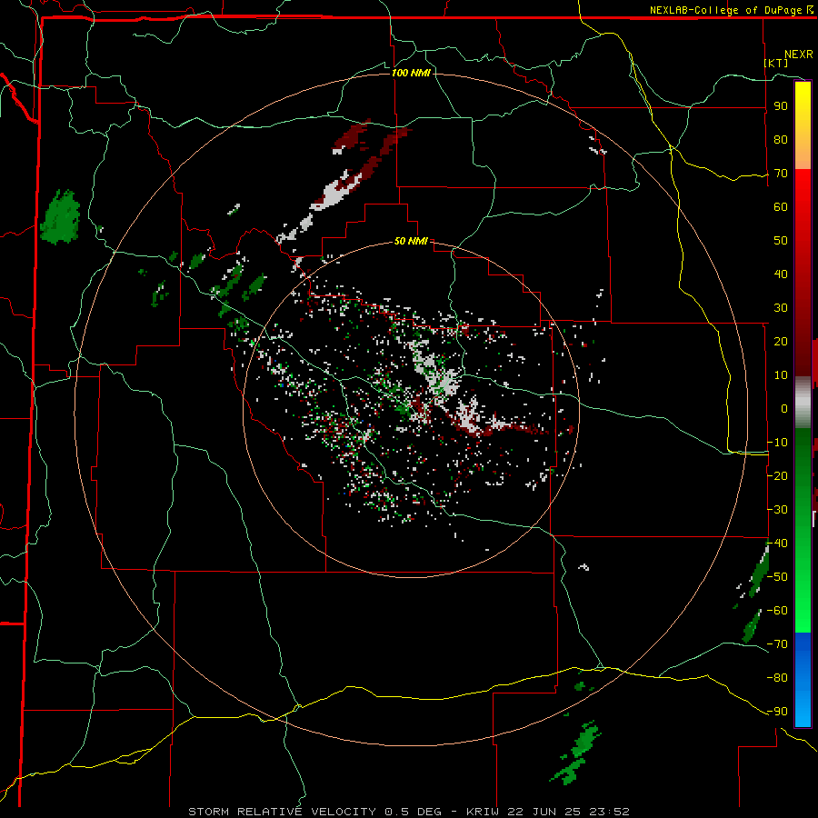Click the 20 tick label on velocity scale
The image size is (818, 818).
point(781,342)
